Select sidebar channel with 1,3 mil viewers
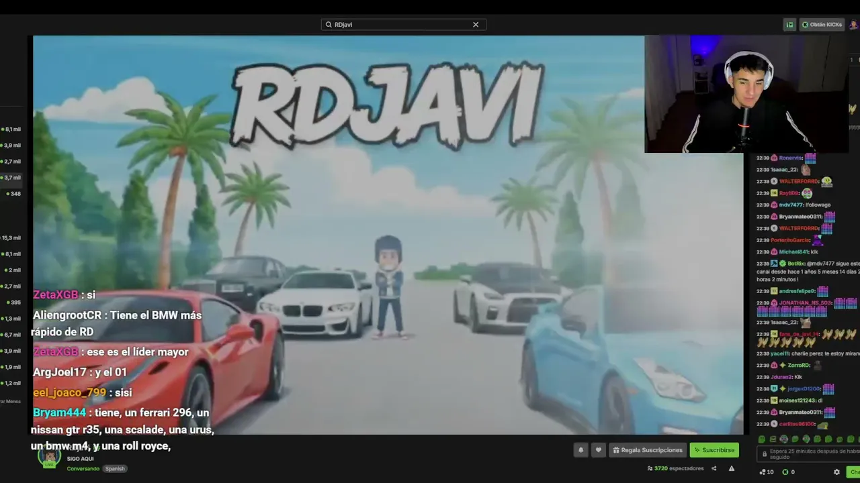Screen dimensions: 860x483 [x=11, y=319]
